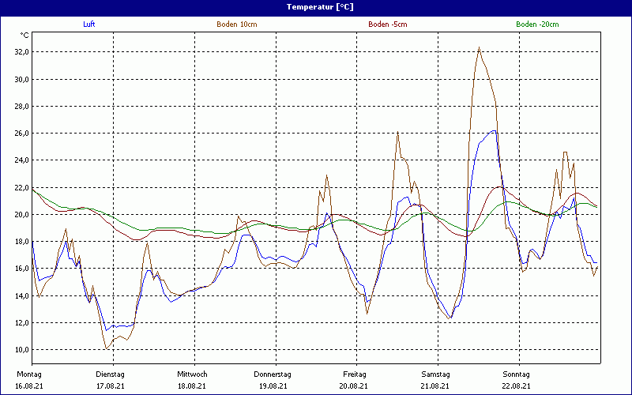Click the 26,0 y-axis value

click(x=22, y=133)
